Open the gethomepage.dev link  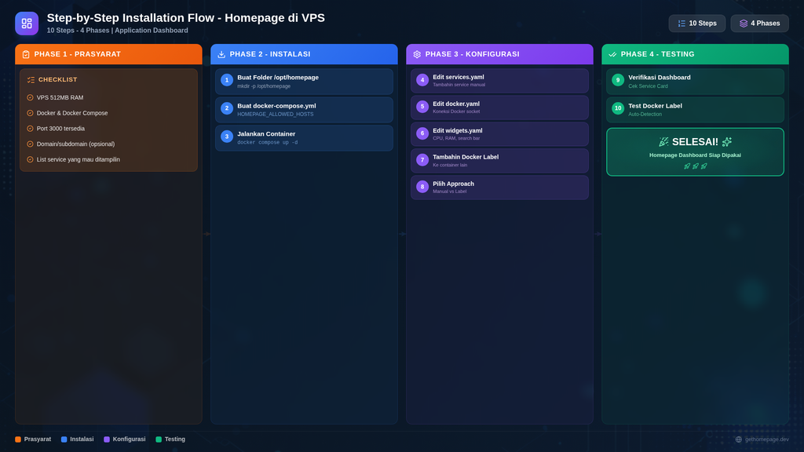[766, 439]
